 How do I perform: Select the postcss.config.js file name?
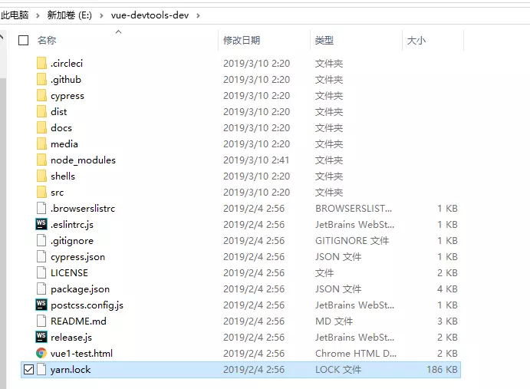tap(87, 305)
